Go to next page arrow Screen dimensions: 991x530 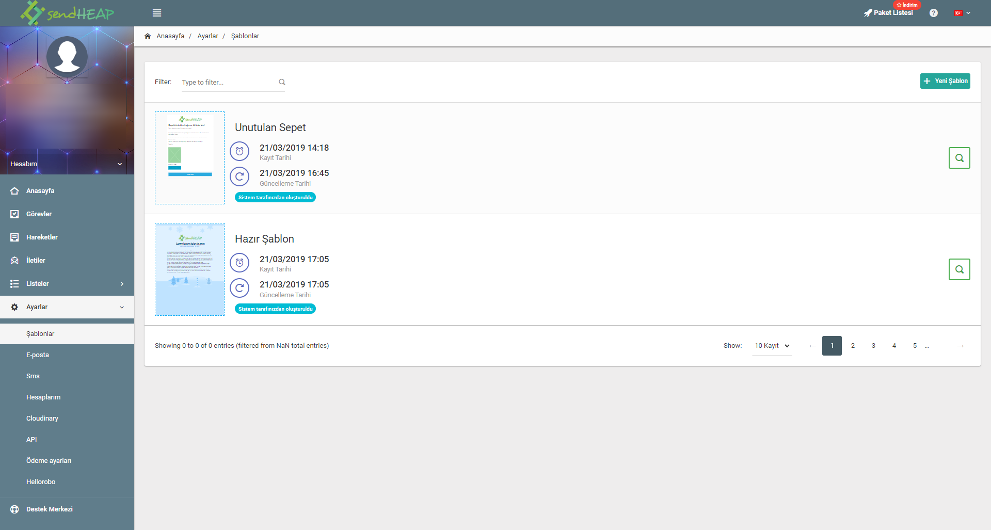pyautogui.click(x=960, y=346)
